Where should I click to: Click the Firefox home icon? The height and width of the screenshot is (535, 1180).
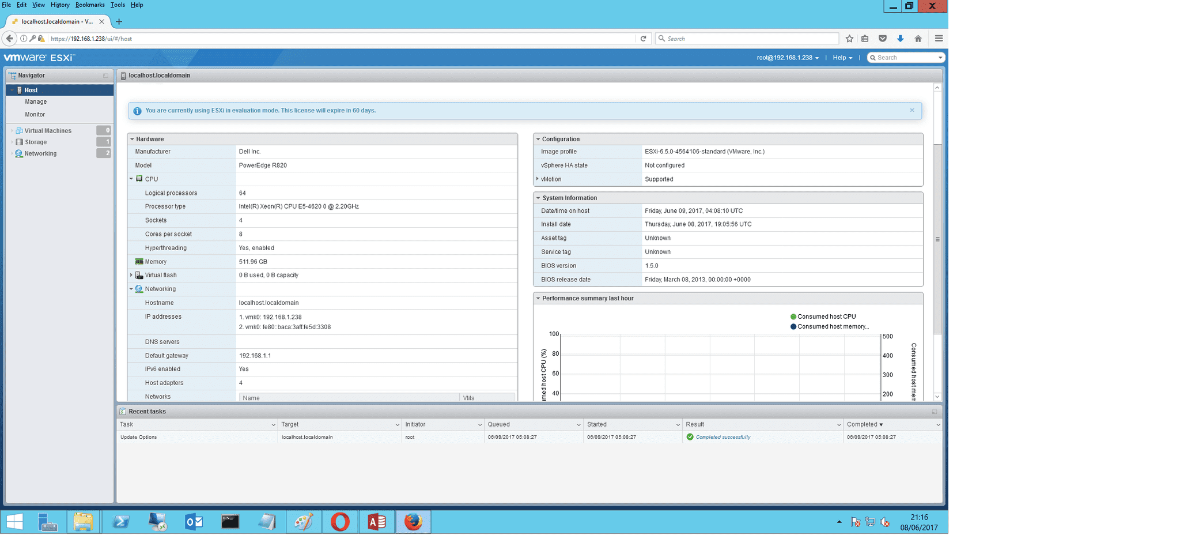(918, 39)
